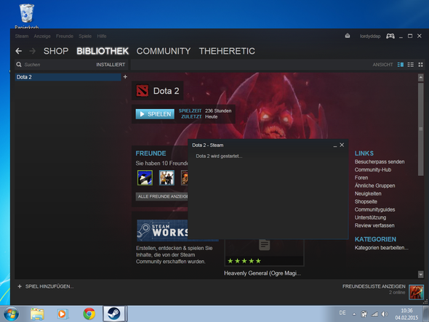
Task: Click FREUNDESLISTE ANZEIGEN
Action: [374, 286]
